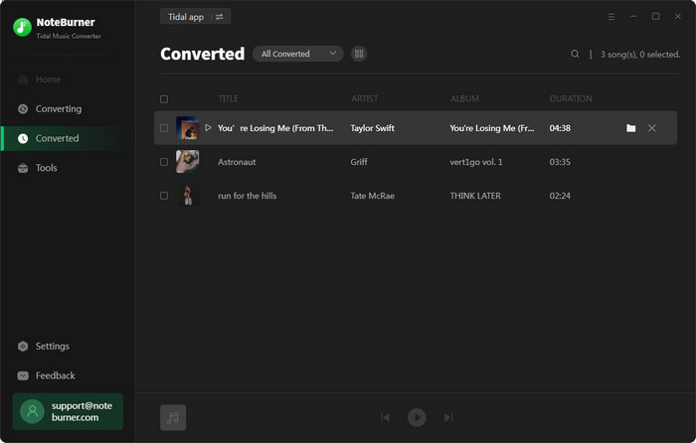The height and width of the screenshot is (443, 696).
Task: Switch source with the Tidal app swap icon
Action: click(220, 17)
